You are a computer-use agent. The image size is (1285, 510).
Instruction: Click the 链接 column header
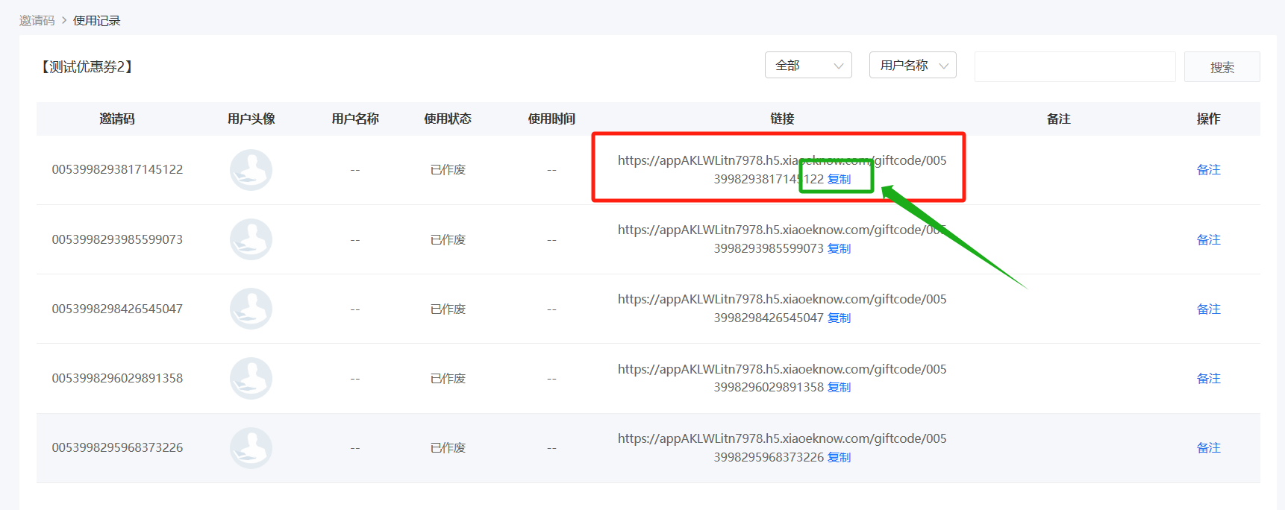point(782,119)
